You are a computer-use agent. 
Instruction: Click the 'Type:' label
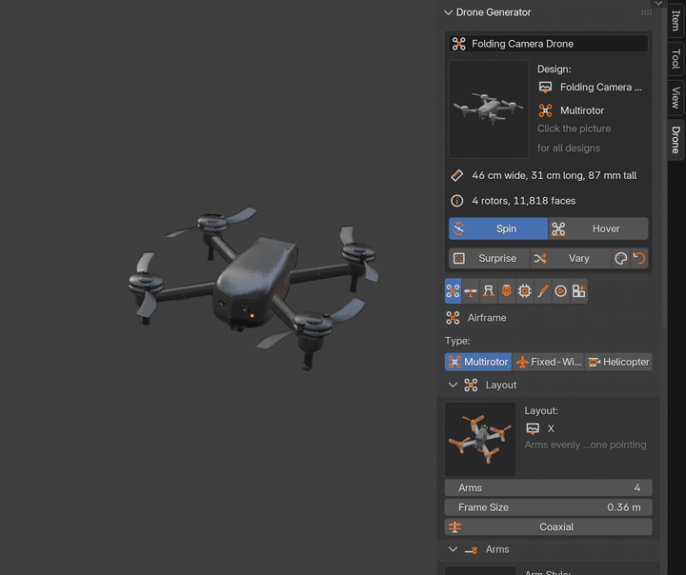[457, 341]
